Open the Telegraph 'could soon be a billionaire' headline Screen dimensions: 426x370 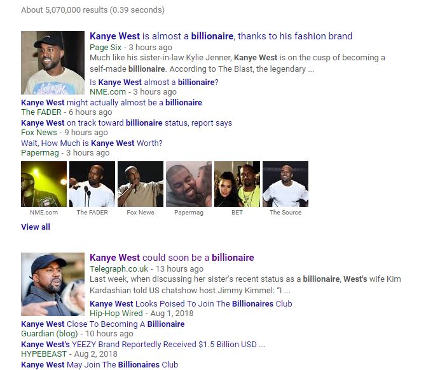point(172,258)
